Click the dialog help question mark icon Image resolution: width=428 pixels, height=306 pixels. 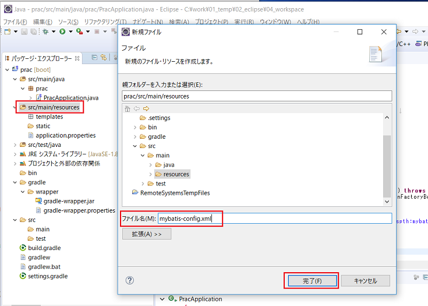130,280
